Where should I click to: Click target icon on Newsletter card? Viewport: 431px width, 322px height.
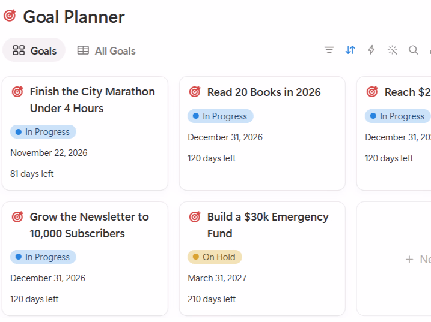pos(17,217)
